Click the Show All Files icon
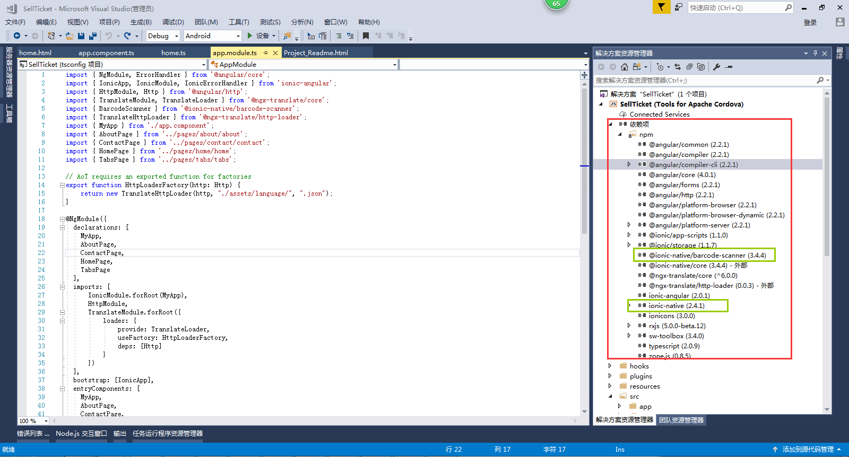Viewport: 849px width, 457px height. (701, 67)
